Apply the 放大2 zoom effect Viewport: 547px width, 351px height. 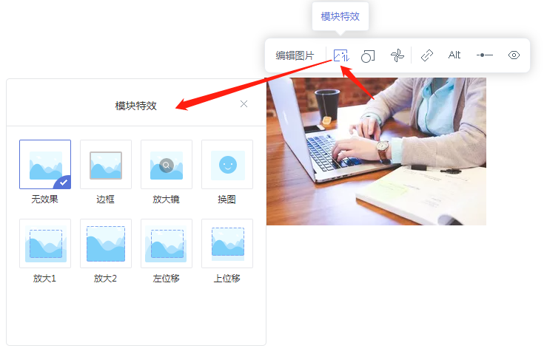106,243
